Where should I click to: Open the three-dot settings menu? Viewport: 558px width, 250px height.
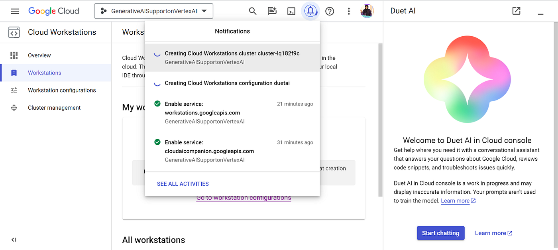tap(349, 11)
